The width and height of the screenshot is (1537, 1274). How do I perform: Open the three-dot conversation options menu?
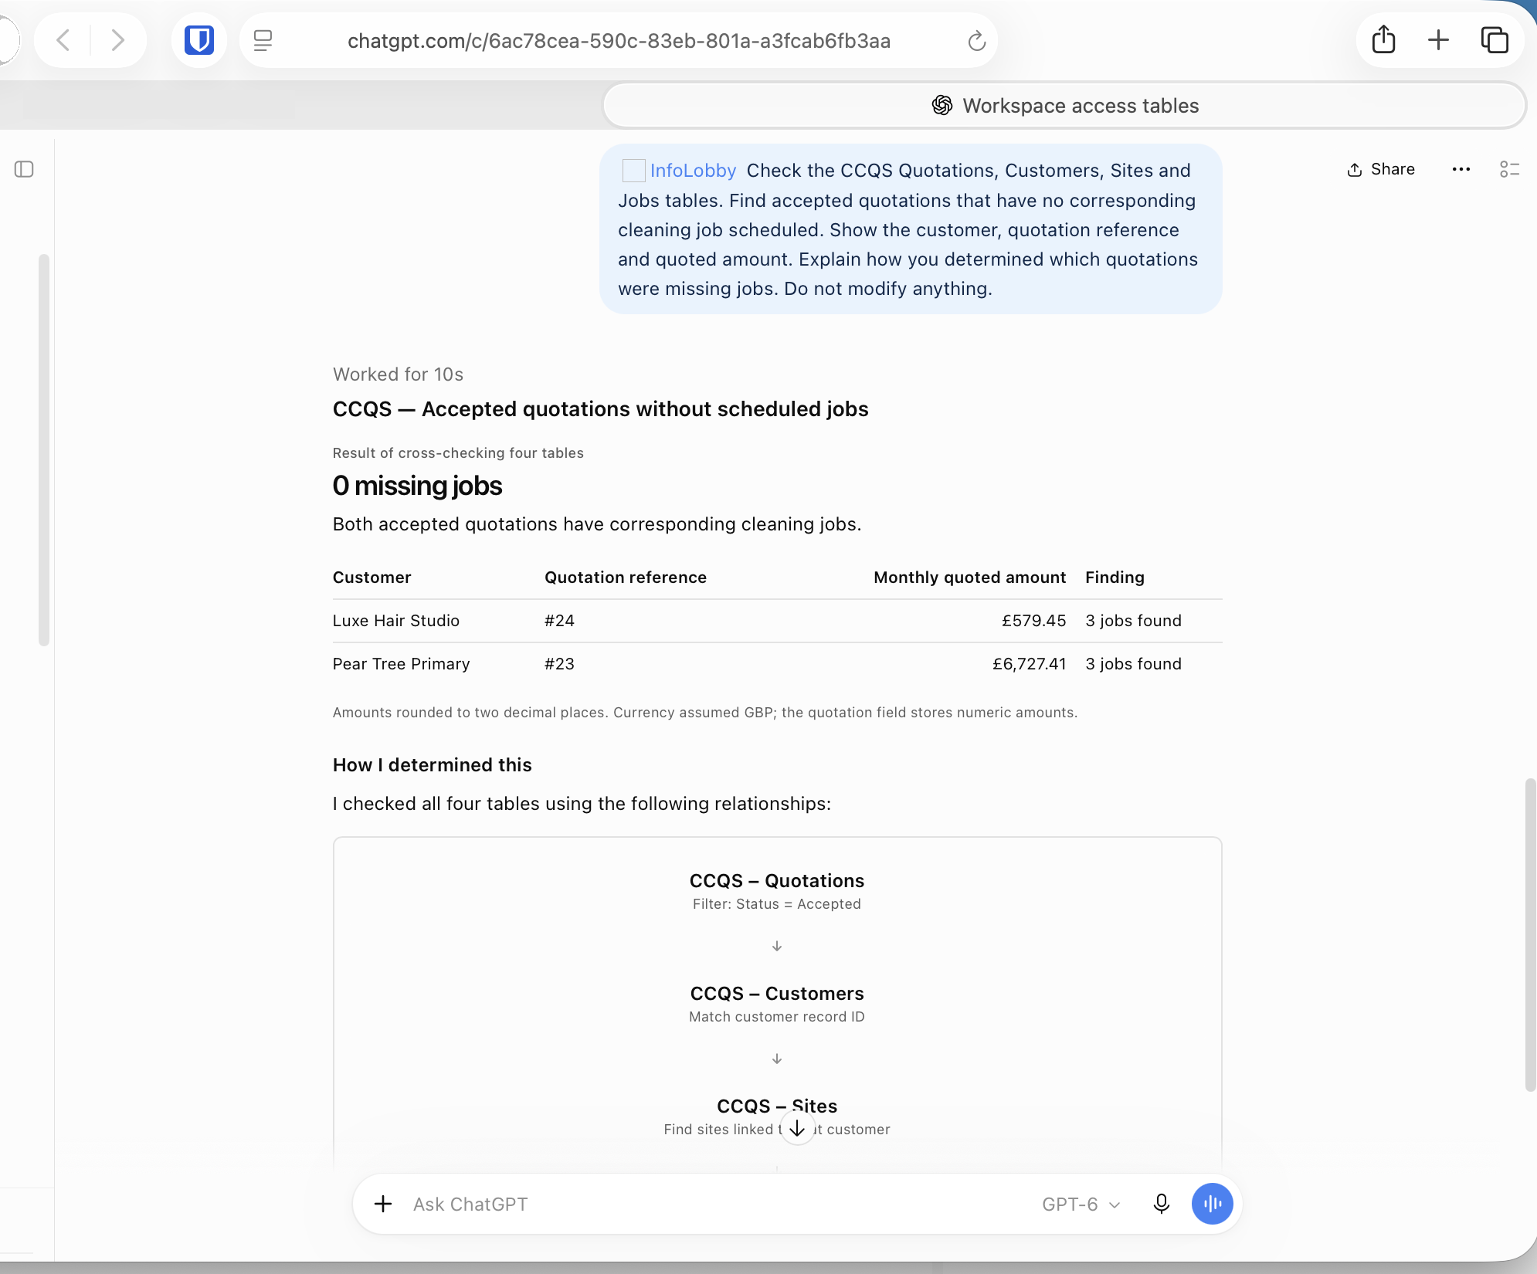1461,169
